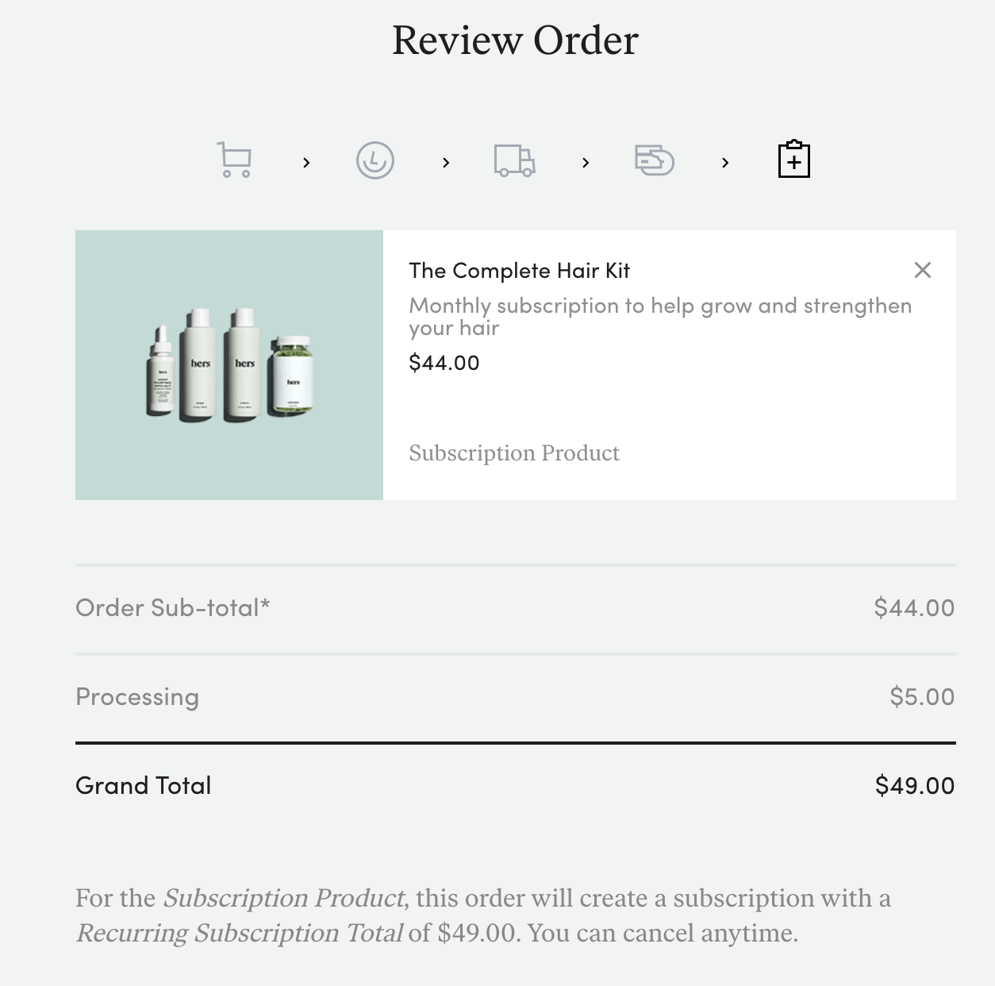Image resolution: width=995 pixels, height=986 pixels.
Task: View the hers product kit thumbnail
Action: click(229, 365)
